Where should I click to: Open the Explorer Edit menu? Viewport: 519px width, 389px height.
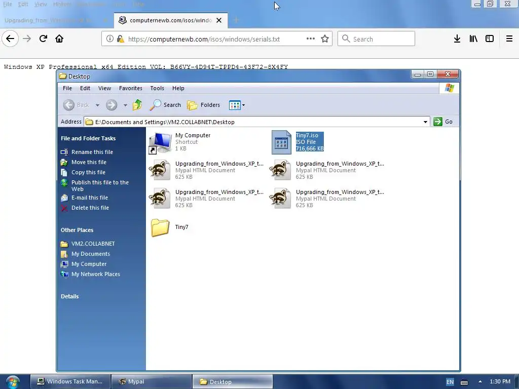tap(85, 88)
